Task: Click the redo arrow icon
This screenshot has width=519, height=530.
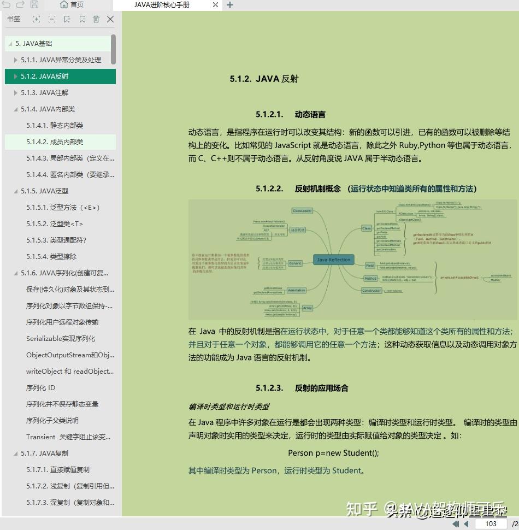Action: (x=20, y=4)
